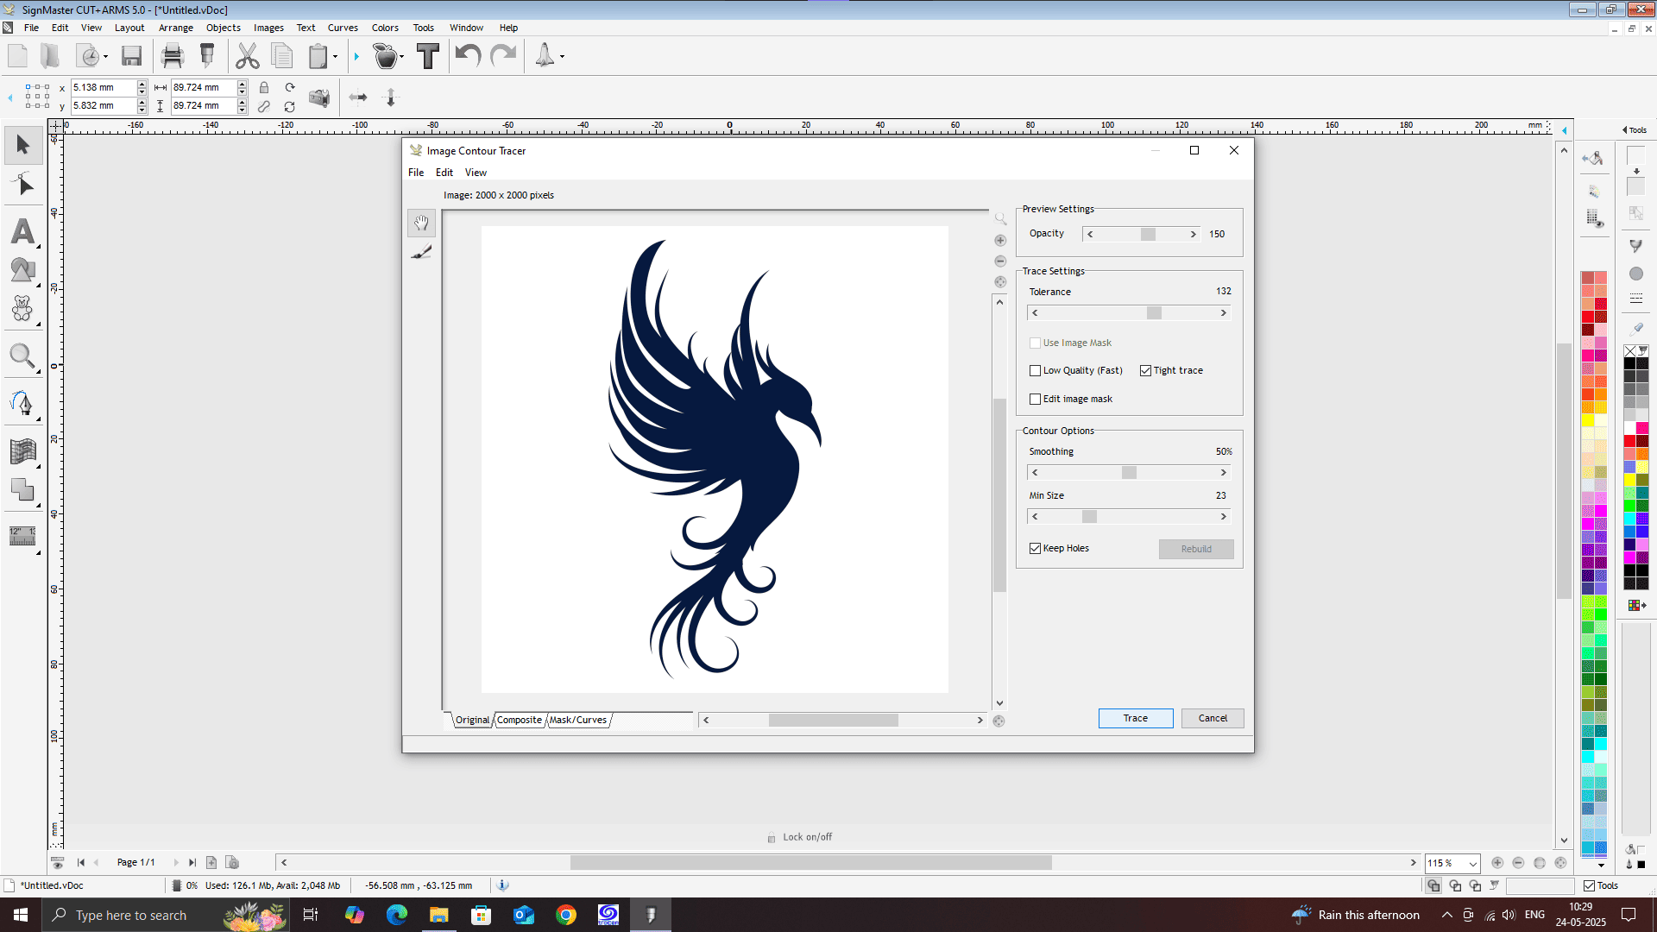Switch to the Composite preview tab
This screenshot has width=1657, height=932.
pyautogui.click(x=520, y=721)
